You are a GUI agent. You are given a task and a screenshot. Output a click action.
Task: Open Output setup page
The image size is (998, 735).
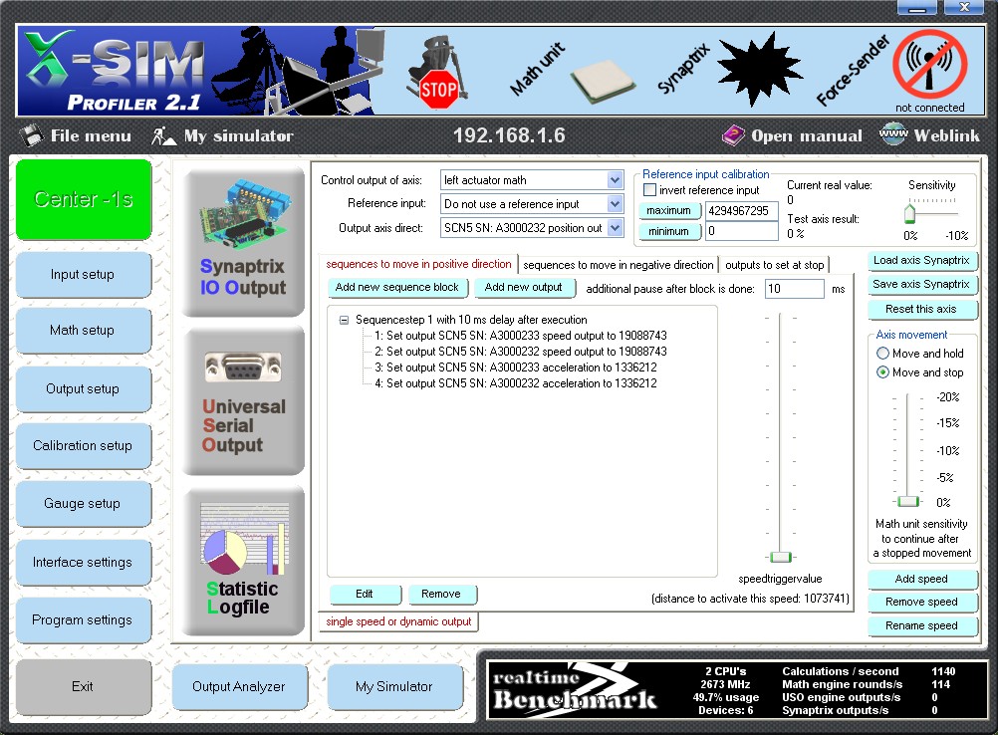click(83, 388)
